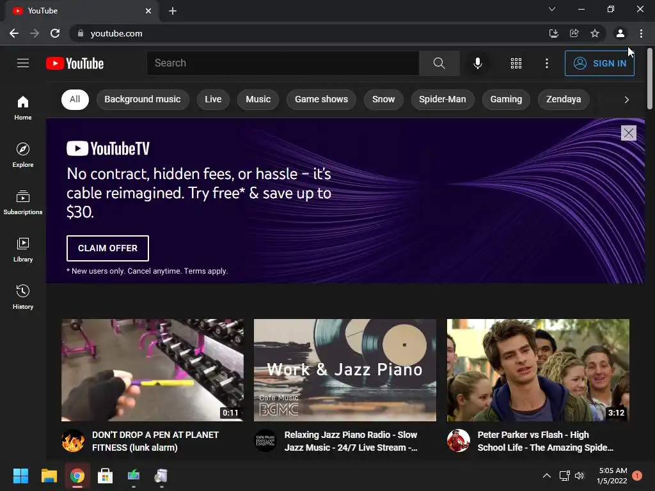Open the Chrome three-dot menu
The width and height of the screenshot is (655, 491).
pyautogui.click(x=641, y=33)
